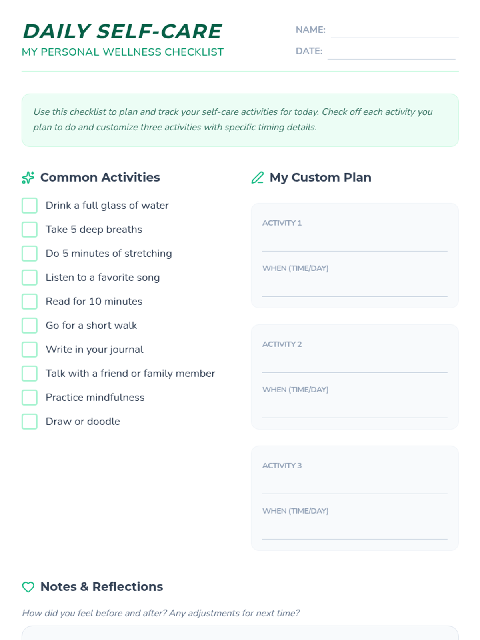Click Activity 1 'When (Time/Day)' field
Image resolution: width=480 pixels, height=640 pixels.
[355, 288]
